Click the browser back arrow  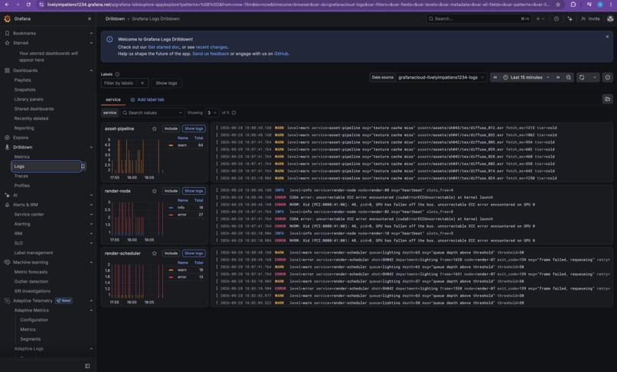pyautogui.click(x=7, y=5)
